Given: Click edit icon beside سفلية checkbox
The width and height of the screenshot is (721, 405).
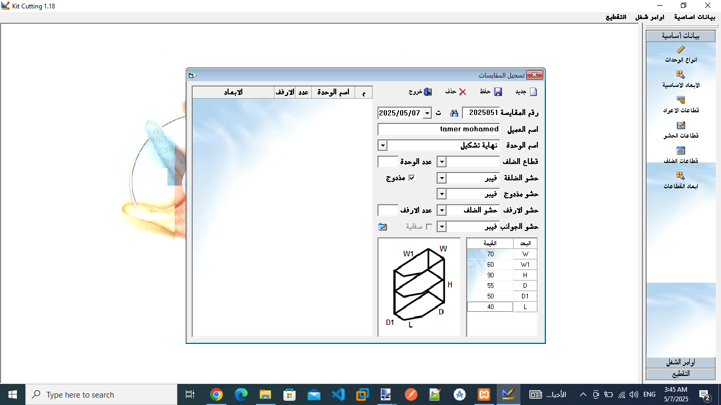Looking at the screenshot, I should click(x=383, y=227).
